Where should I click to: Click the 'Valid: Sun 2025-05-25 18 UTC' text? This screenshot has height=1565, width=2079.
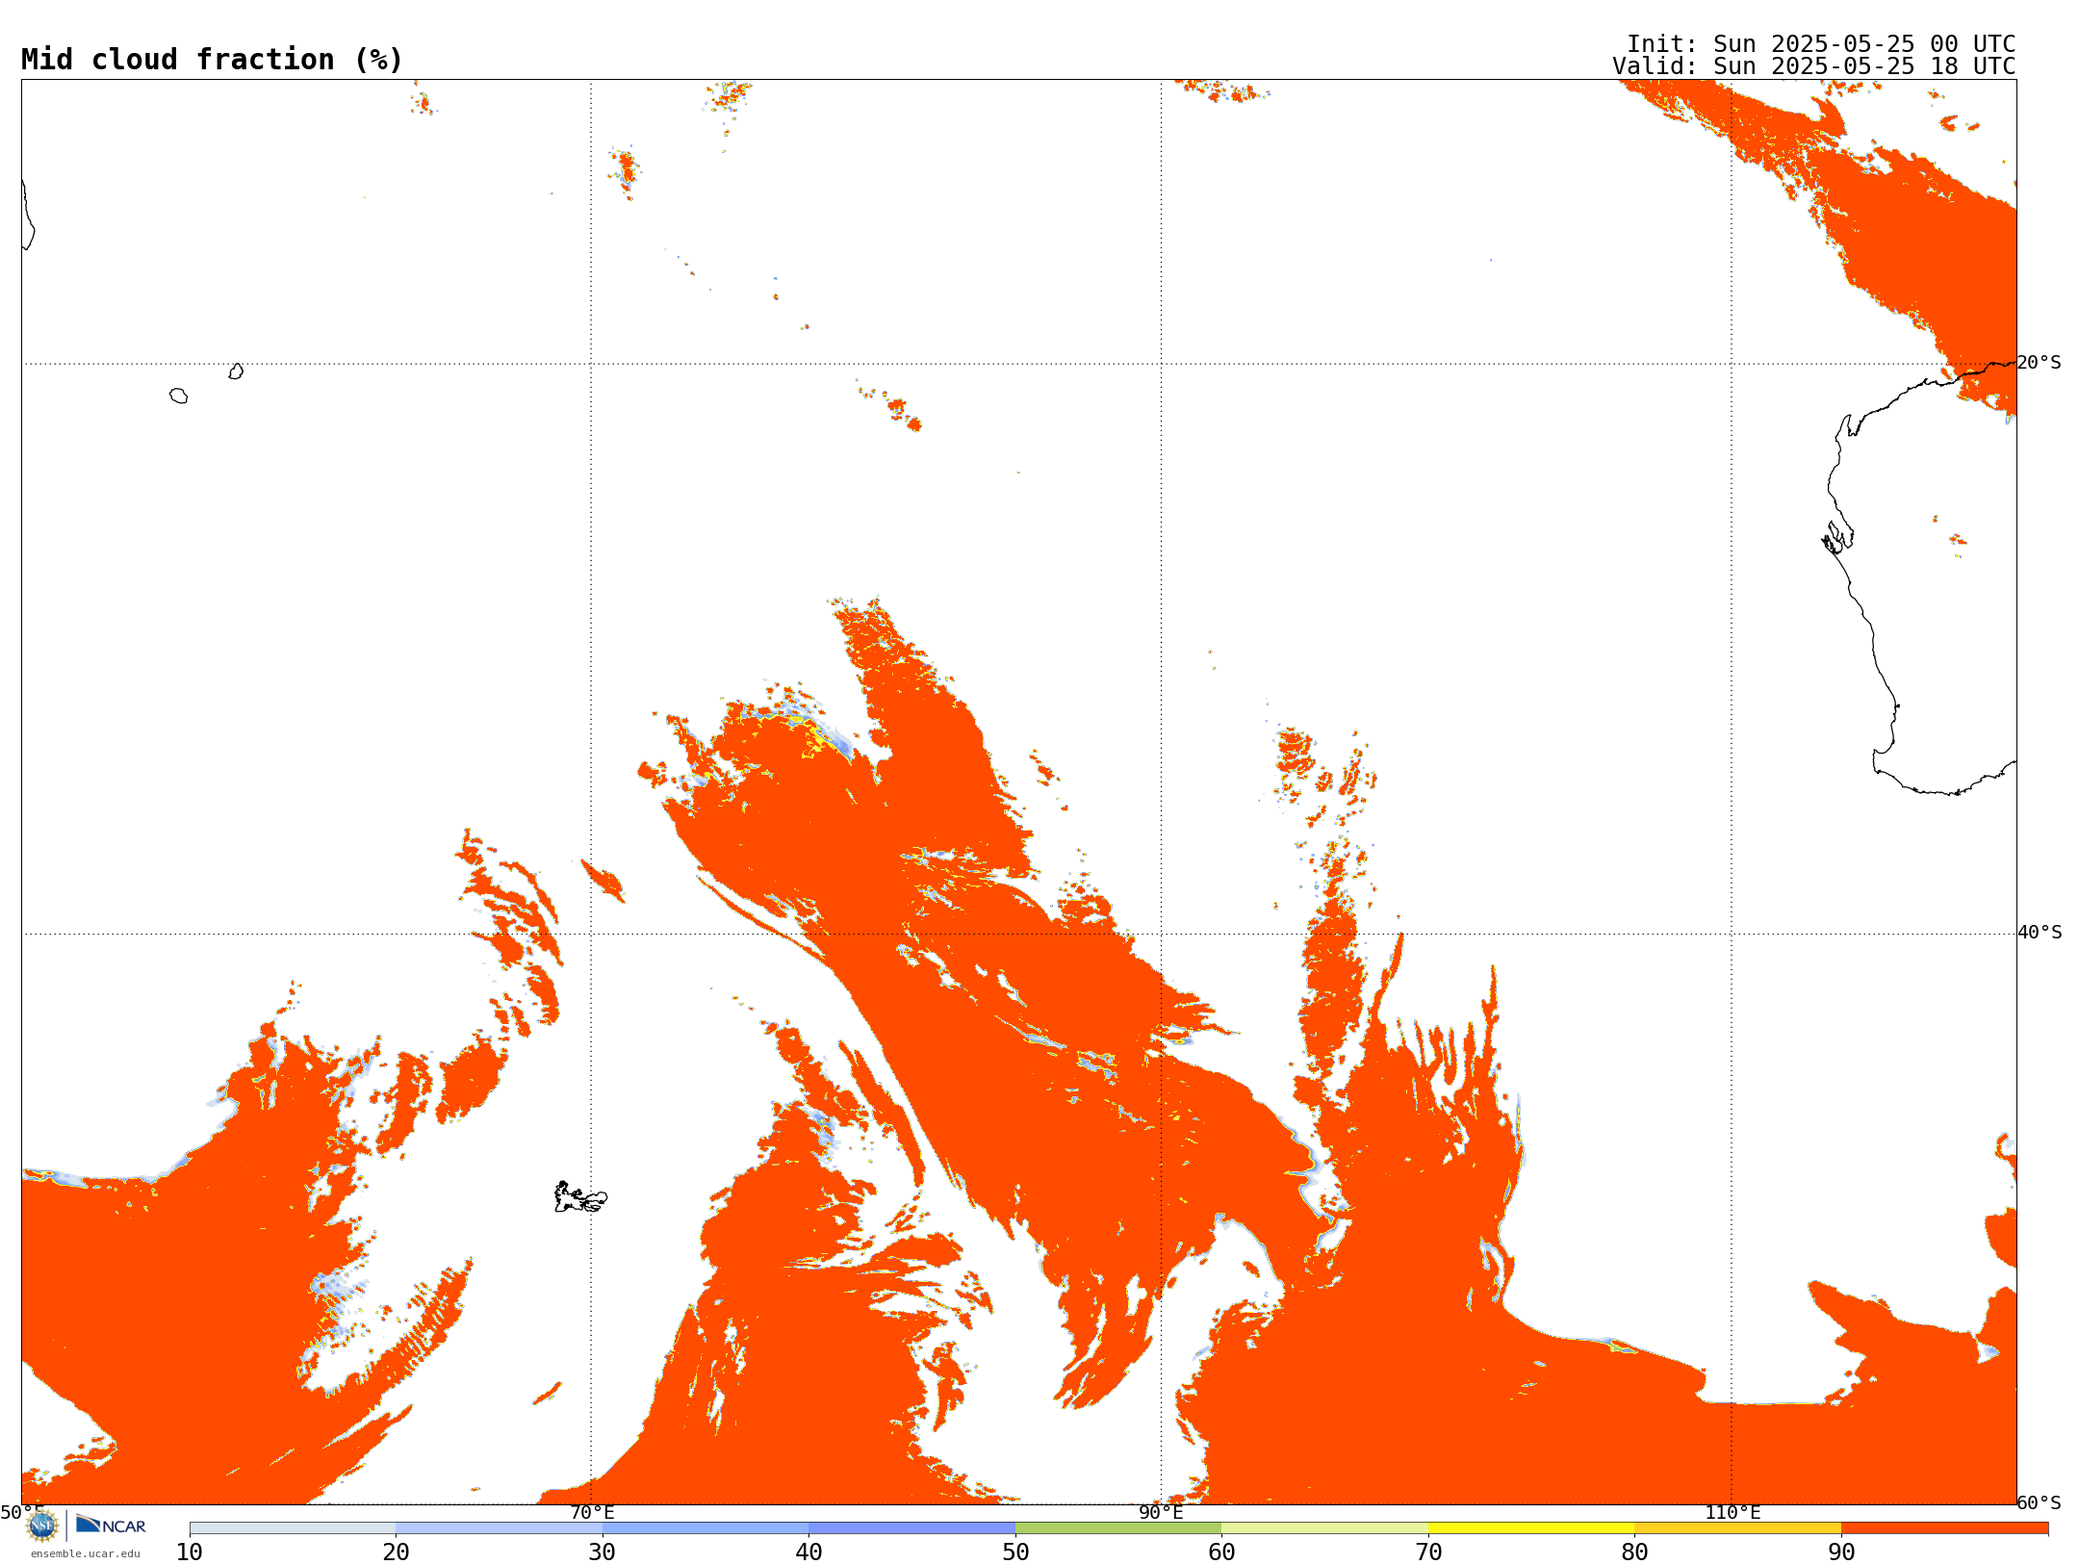point(1814,66)
